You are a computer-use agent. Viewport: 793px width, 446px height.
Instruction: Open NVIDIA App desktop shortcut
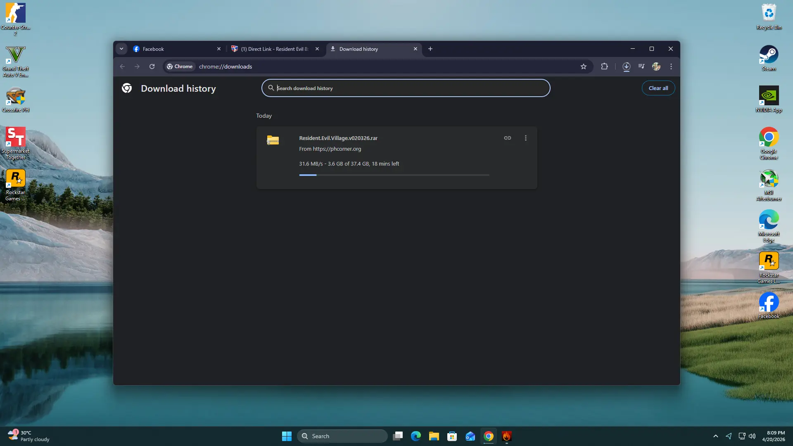tap(769, 100)
